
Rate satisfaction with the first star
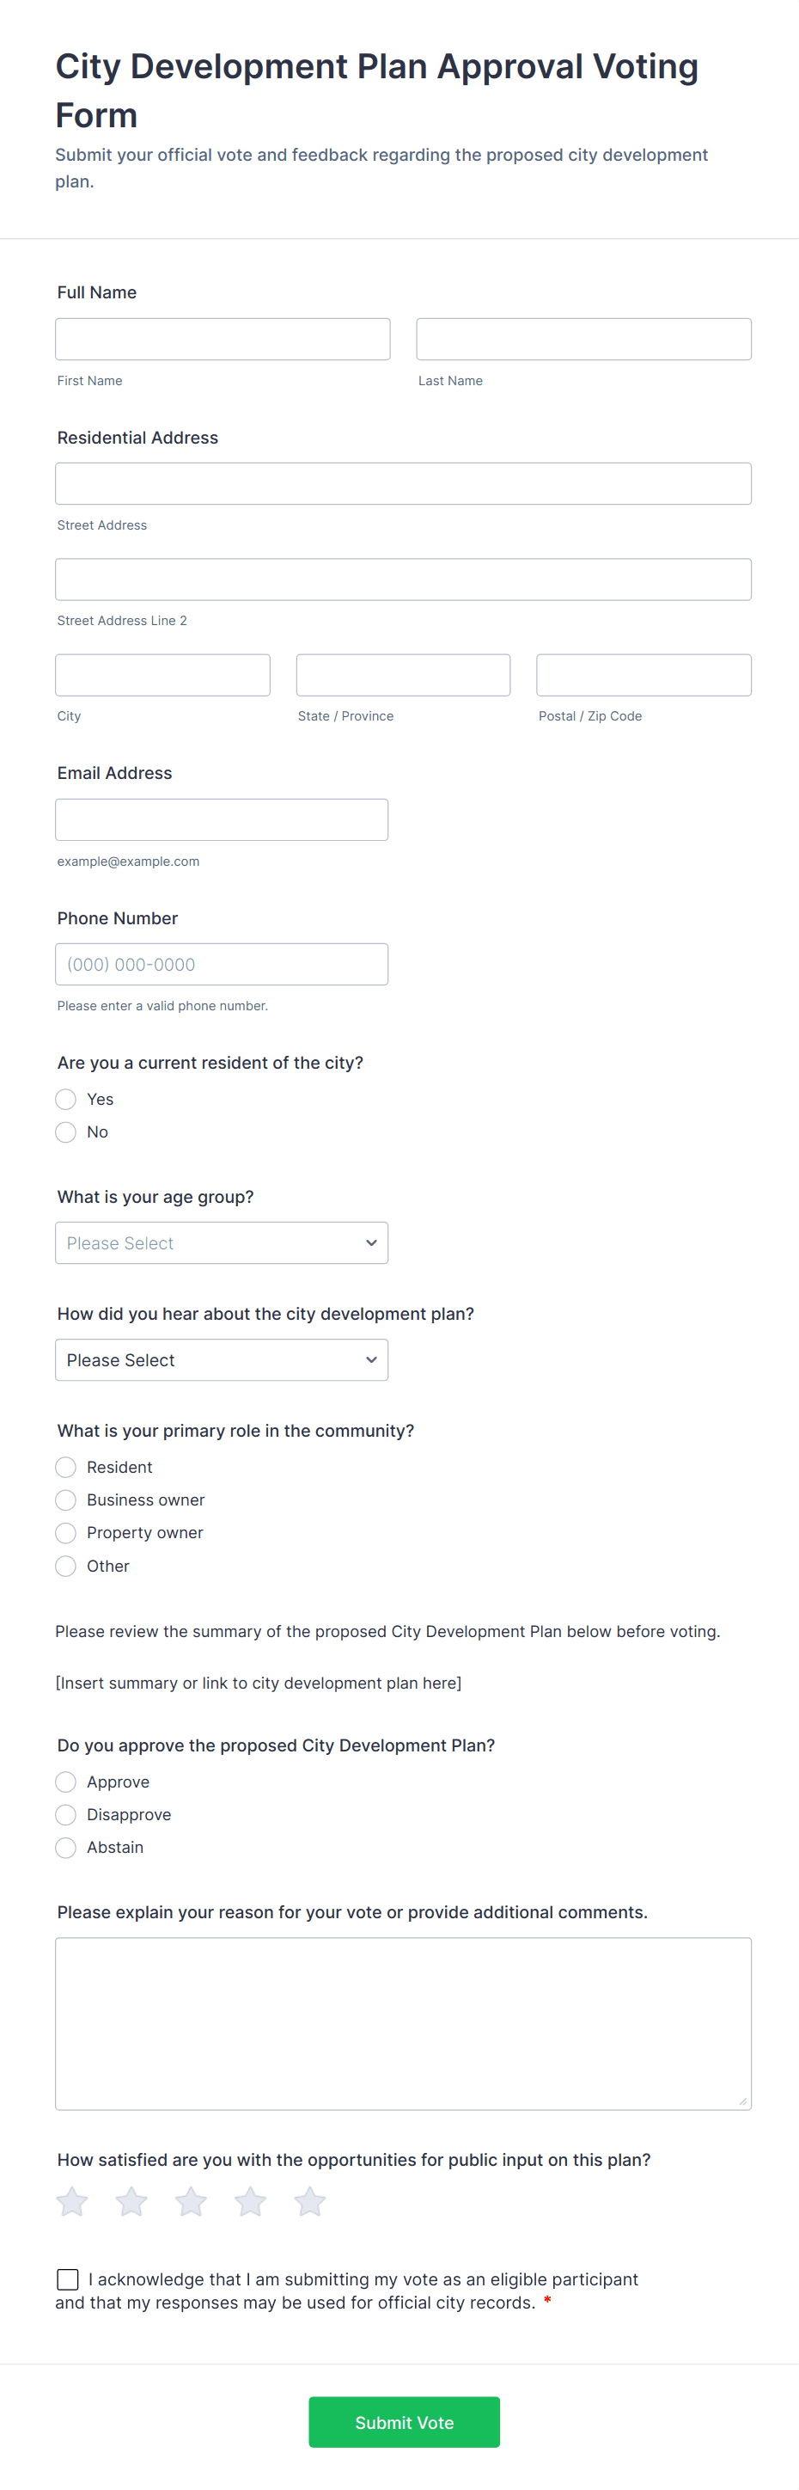72,2201
